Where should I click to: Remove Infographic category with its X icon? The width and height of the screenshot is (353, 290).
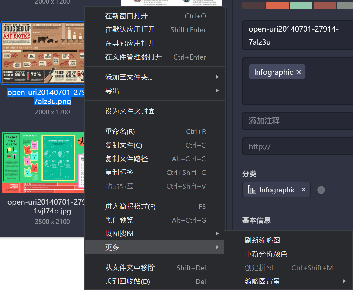304,189
